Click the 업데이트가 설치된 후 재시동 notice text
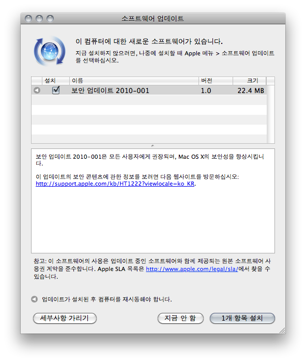Image resolution: width=306 pixels, height=362 pixels. pos(107,299)
